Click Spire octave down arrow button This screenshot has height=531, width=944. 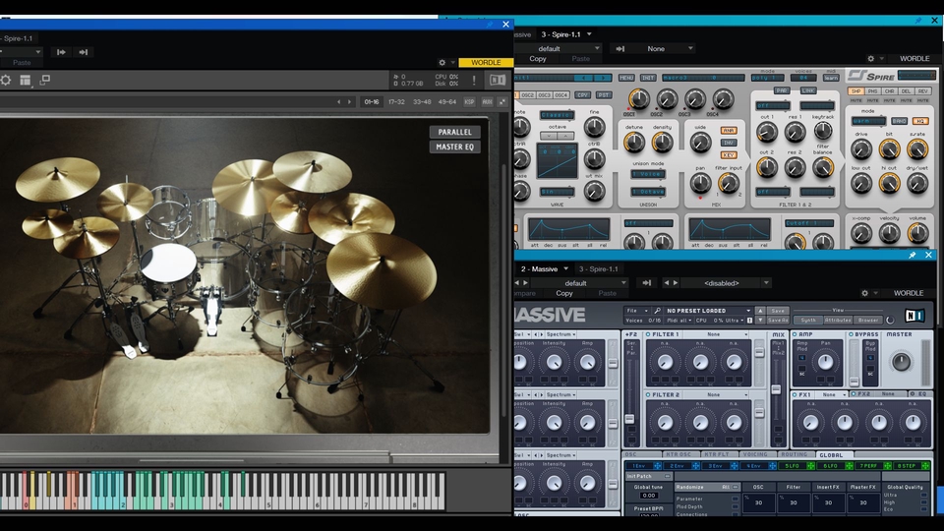pyautogui.click(x=549, y=136)
